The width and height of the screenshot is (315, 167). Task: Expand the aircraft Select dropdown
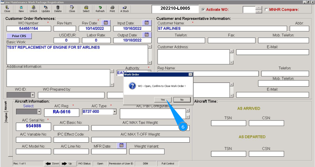click(x=39, y=112)
